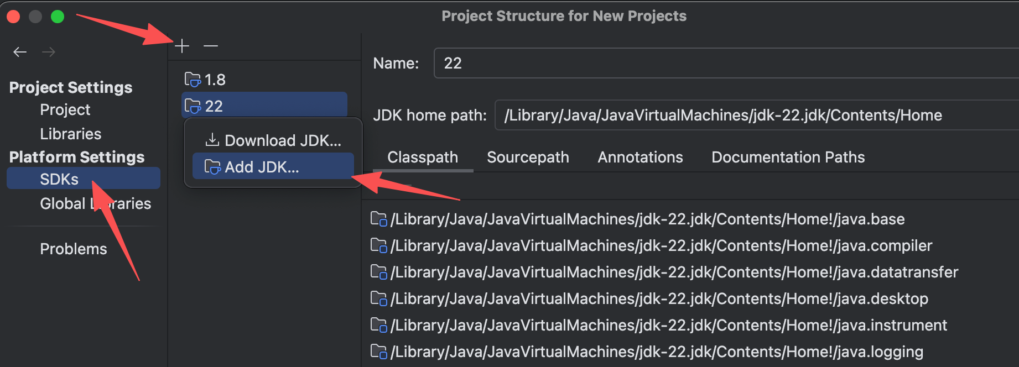The image size is (1019, 367).
Task: Select SDKs under Platform Settings
Action: tap(59, 179)
